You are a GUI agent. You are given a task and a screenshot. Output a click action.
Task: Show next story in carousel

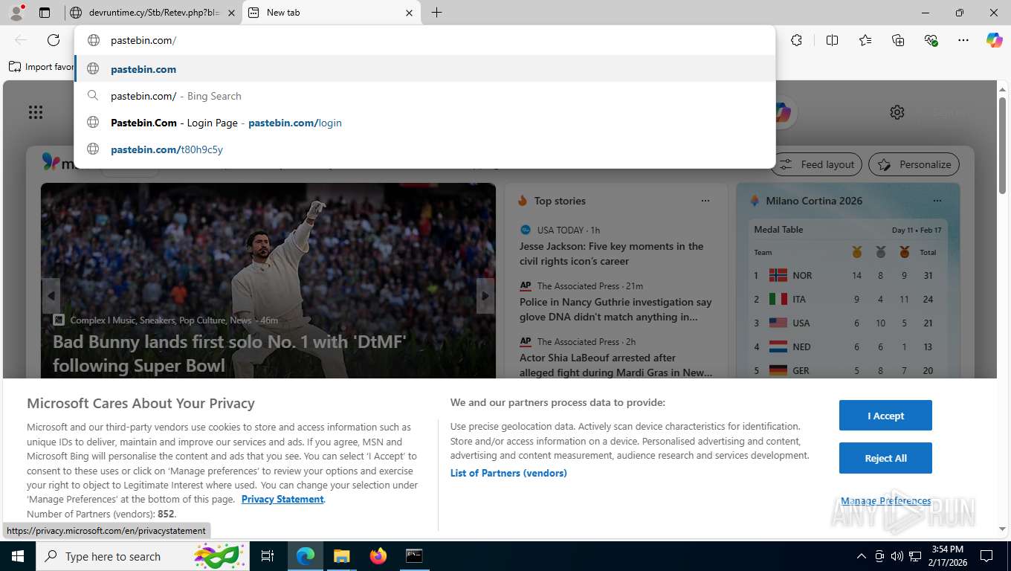point(485,296)
